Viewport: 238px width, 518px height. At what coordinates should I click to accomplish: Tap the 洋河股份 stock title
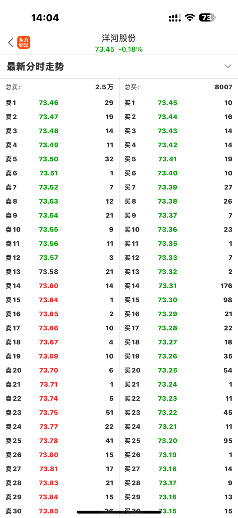(119, 38)
